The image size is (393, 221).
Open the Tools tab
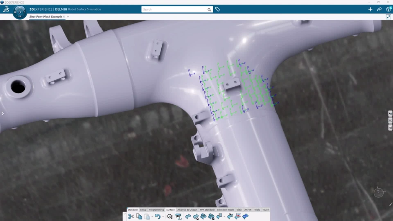pos(257,210)
